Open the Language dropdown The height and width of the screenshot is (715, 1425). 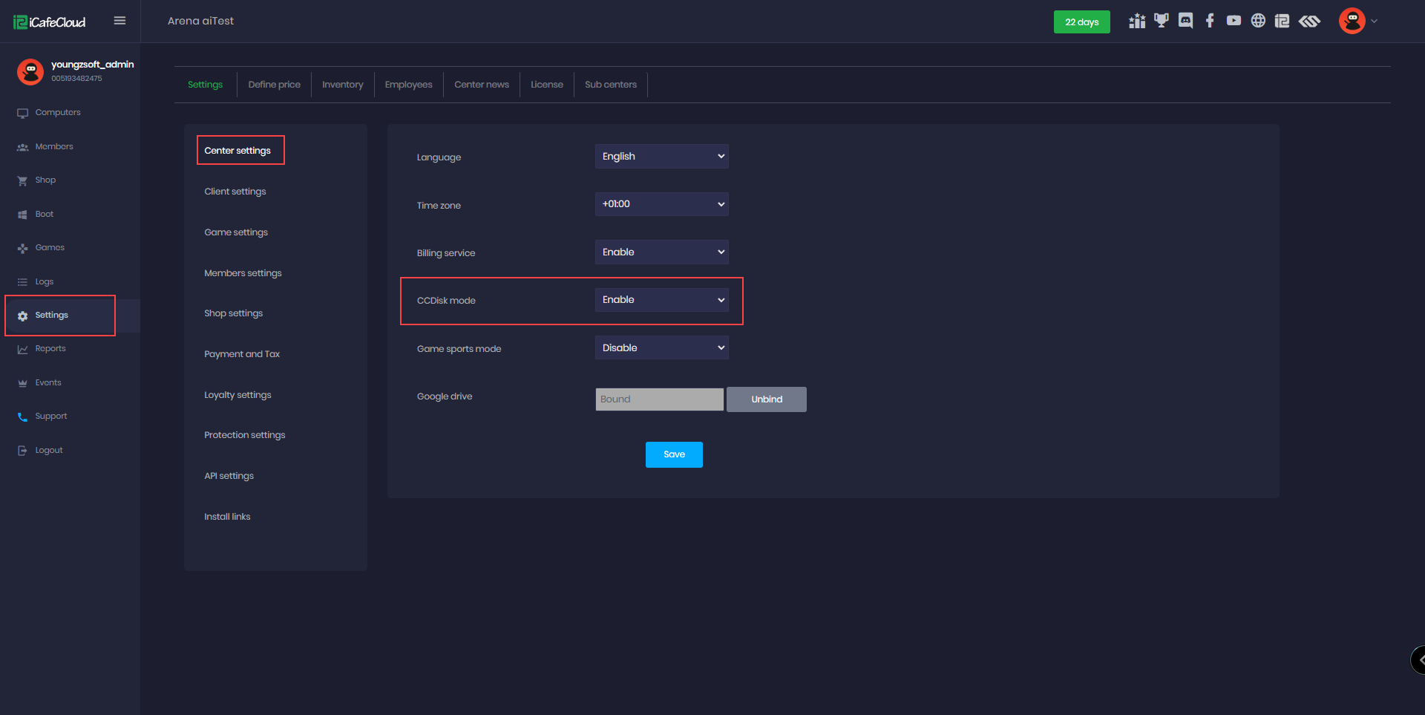coord(661,157)
